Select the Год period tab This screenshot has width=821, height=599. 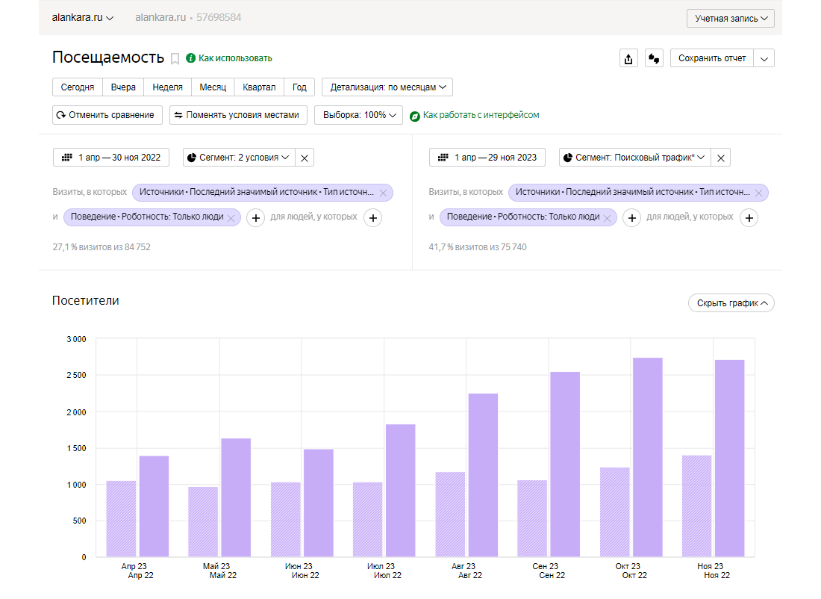click(x=299, y=87)
